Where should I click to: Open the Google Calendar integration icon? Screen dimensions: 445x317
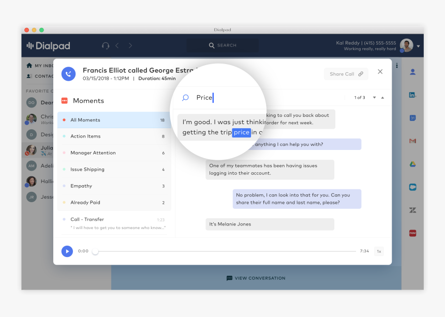click(x=412, y=118)
